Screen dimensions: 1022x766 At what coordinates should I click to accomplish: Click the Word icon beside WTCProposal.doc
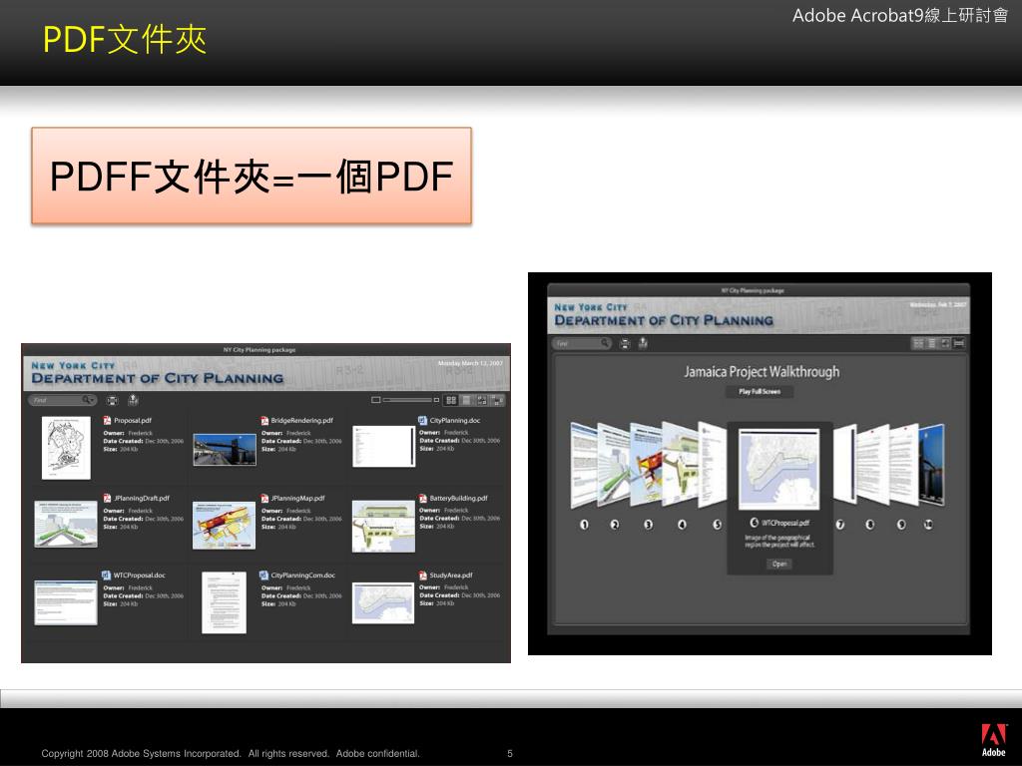[106, 575]
